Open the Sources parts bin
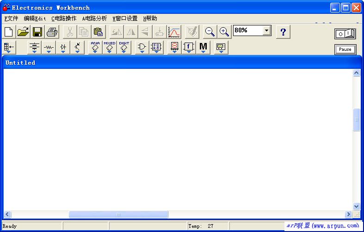 [x=34, y=47]
